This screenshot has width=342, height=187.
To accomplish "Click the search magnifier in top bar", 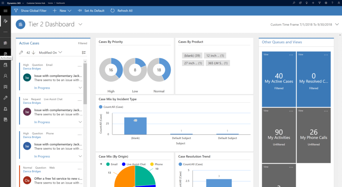I will click(x=294, y=3).
